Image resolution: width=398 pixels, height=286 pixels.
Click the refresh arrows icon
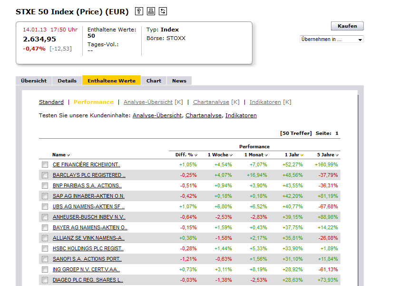(x=163, y=11)
